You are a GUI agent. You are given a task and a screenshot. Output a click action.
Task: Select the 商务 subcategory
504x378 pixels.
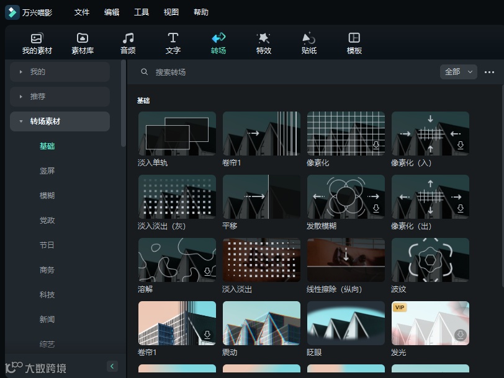point(47,270)
